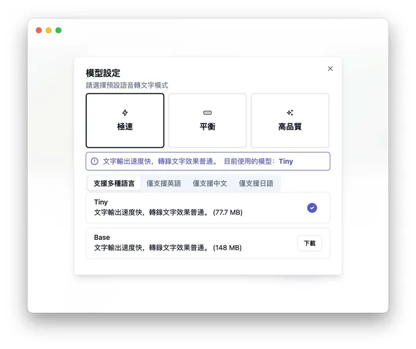This screenshot has width=416, height=349.
Task: Switch to the 支援多種語言 tab
Action: [114, 183]
